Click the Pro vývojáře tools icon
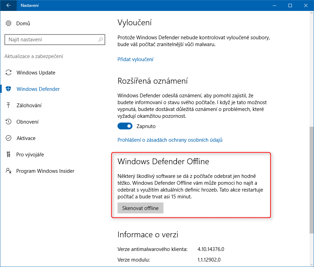Screen dimensions: 314x267 coord(9,154)
